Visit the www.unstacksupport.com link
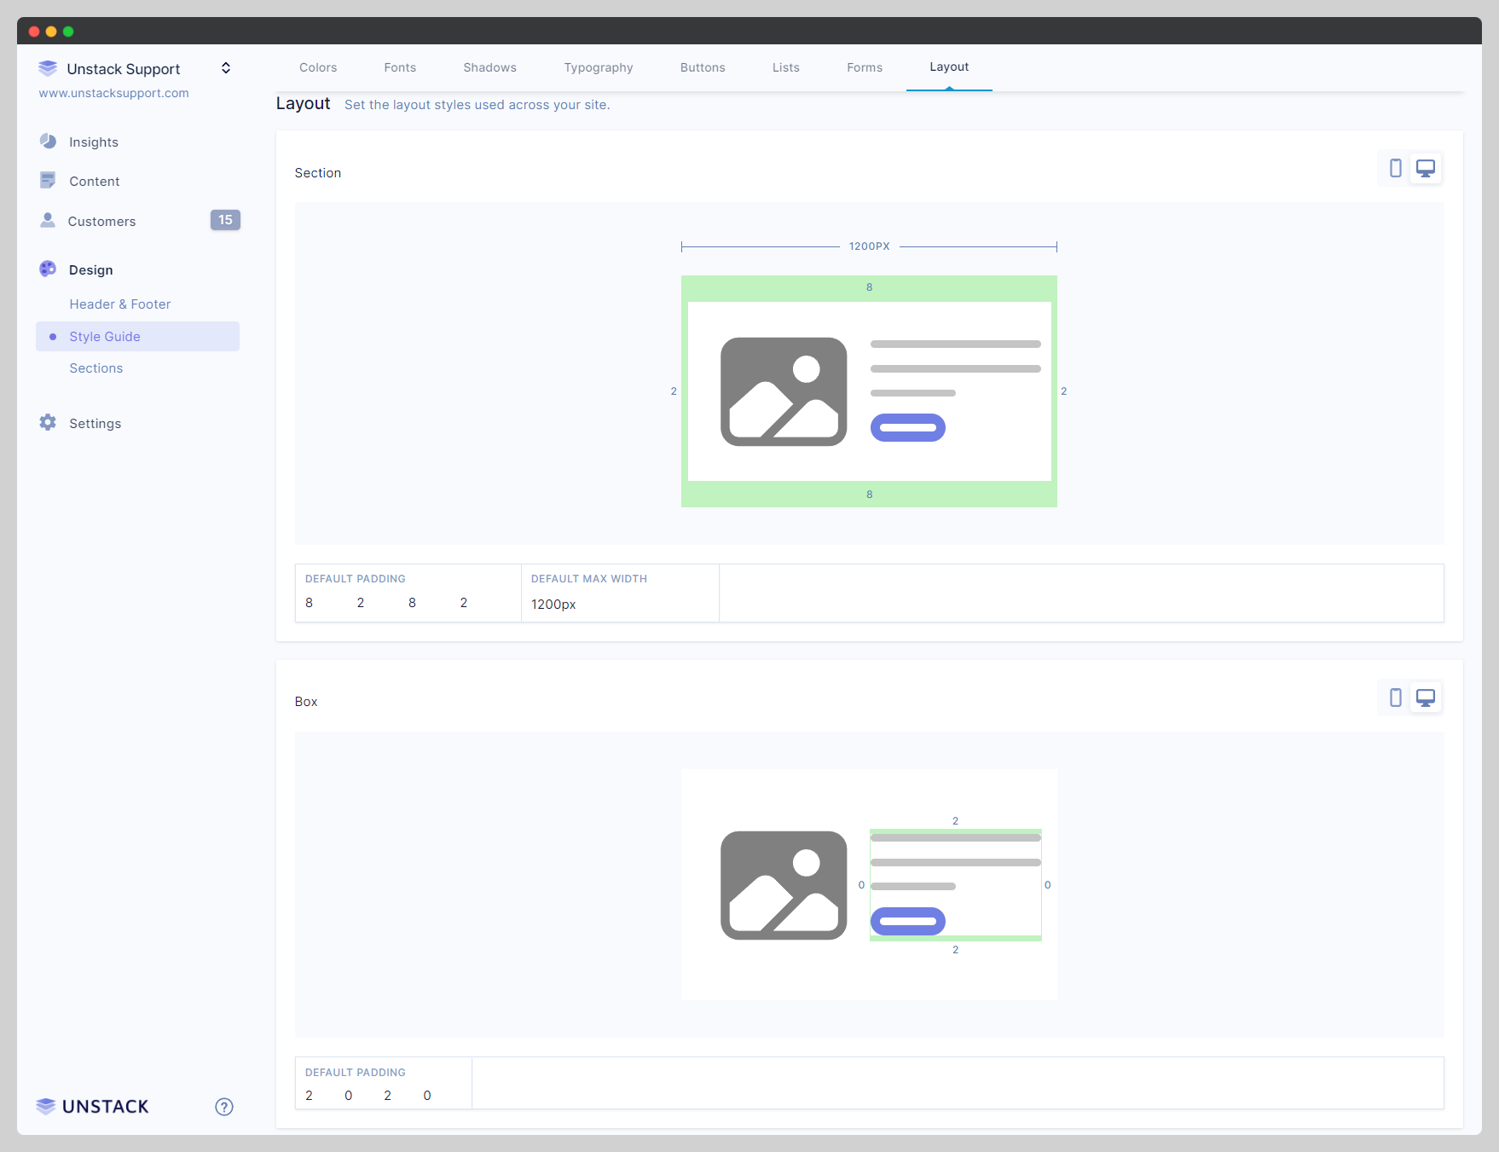 [x=114, y=93]
